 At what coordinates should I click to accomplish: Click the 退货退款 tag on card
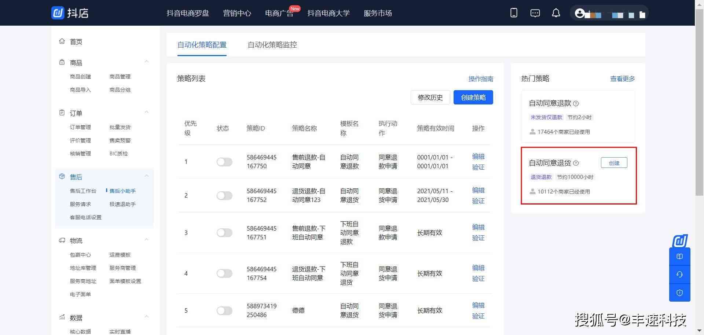(x=541, y=177)
